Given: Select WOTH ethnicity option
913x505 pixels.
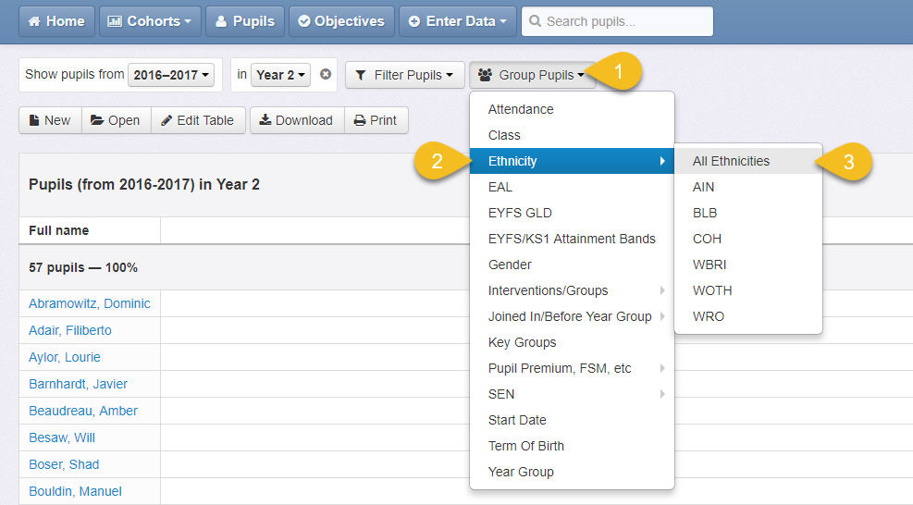Looking at the screenshot, I should click(748, 290).
